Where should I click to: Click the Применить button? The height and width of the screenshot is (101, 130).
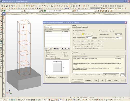pos(88,80)
